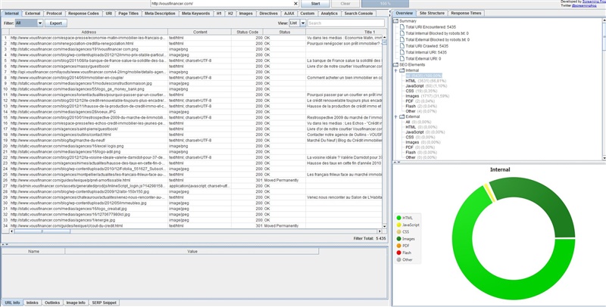
Task: Open the Response Codes tab
Action: point(83,14)
